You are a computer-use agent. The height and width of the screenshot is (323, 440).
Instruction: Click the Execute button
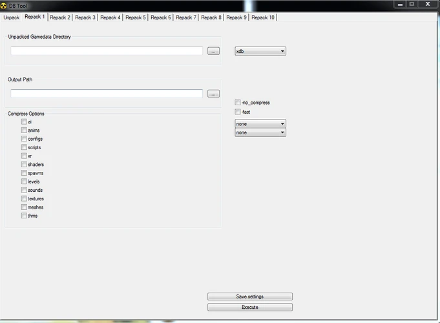coord(249,307)
